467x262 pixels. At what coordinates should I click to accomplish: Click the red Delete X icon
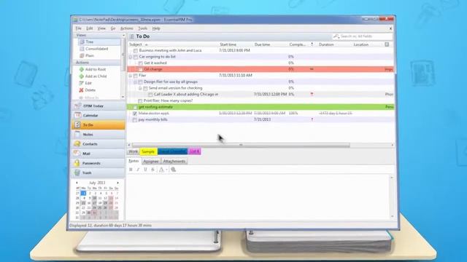(x=81, y=90)
